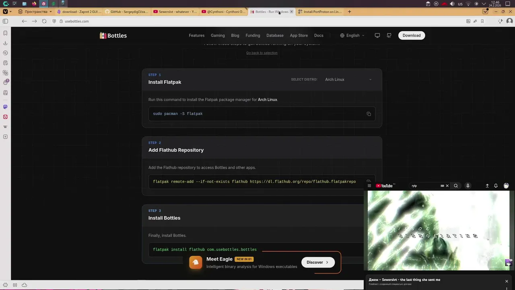Switch to the Sewerslvt - whatever tab
Screen dimensions: 515x290
pos(175,12)
